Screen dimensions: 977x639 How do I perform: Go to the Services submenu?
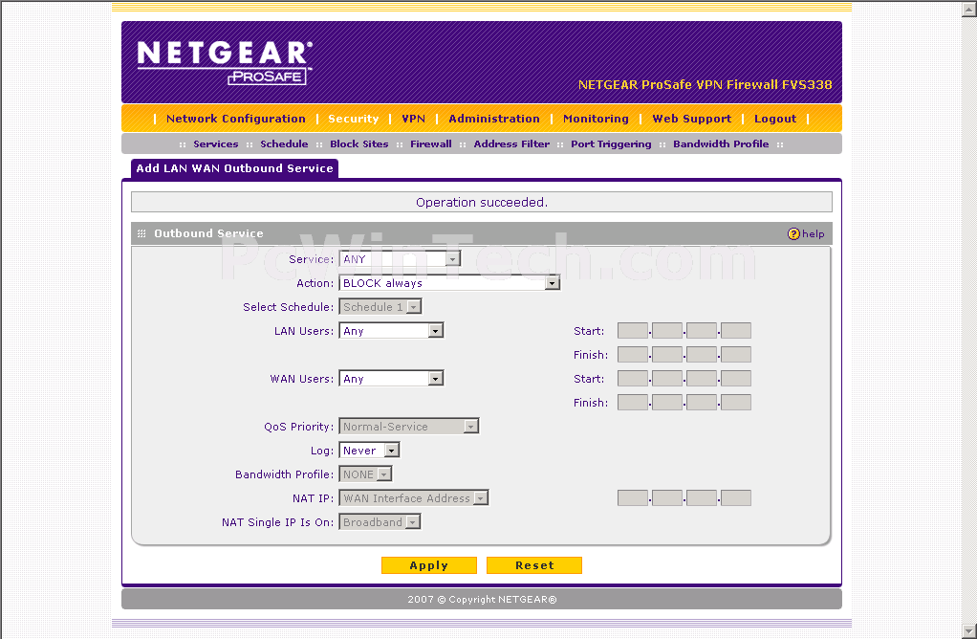(216, 144)
